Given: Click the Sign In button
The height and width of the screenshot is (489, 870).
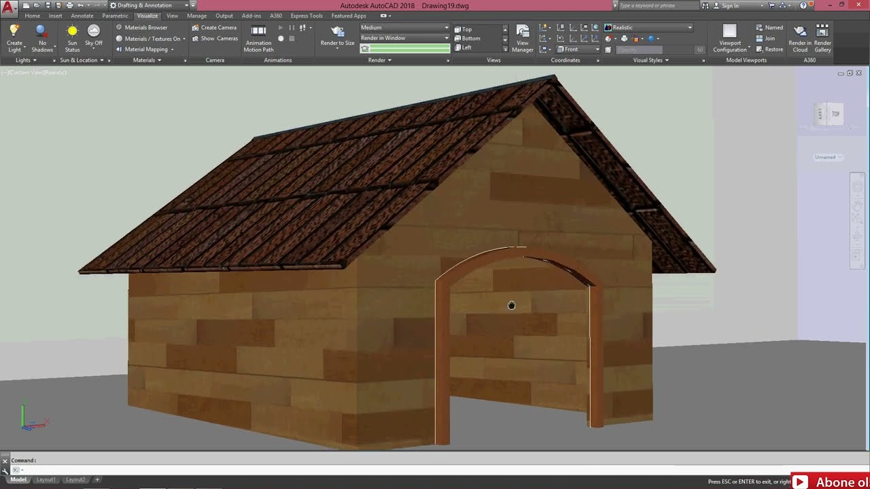Looking at the screenshot, I should pos(725,5).
